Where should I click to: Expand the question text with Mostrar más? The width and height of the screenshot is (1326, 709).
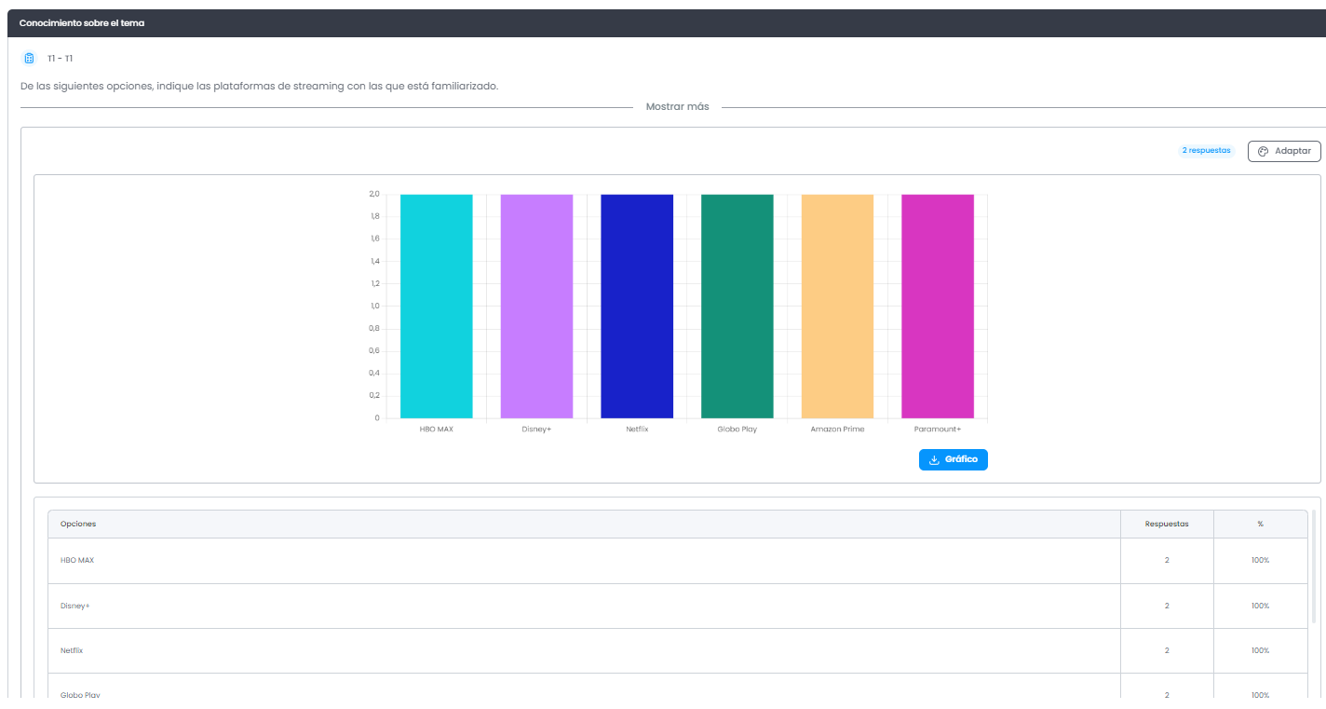(677, 107)
